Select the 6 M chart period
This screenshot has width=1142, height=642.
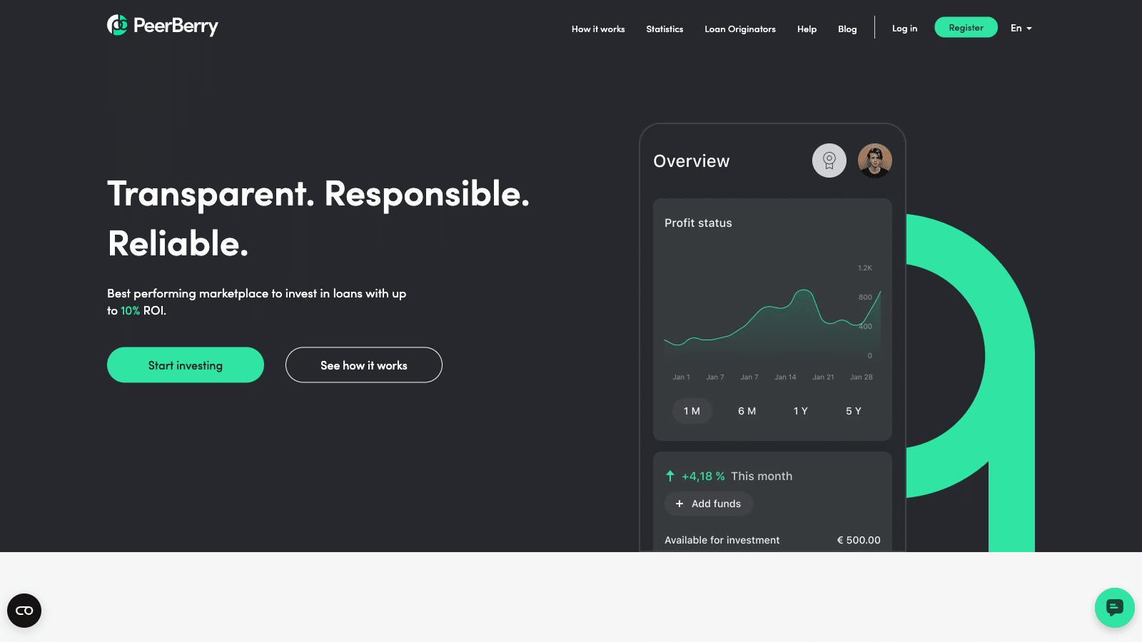point(747,411)
